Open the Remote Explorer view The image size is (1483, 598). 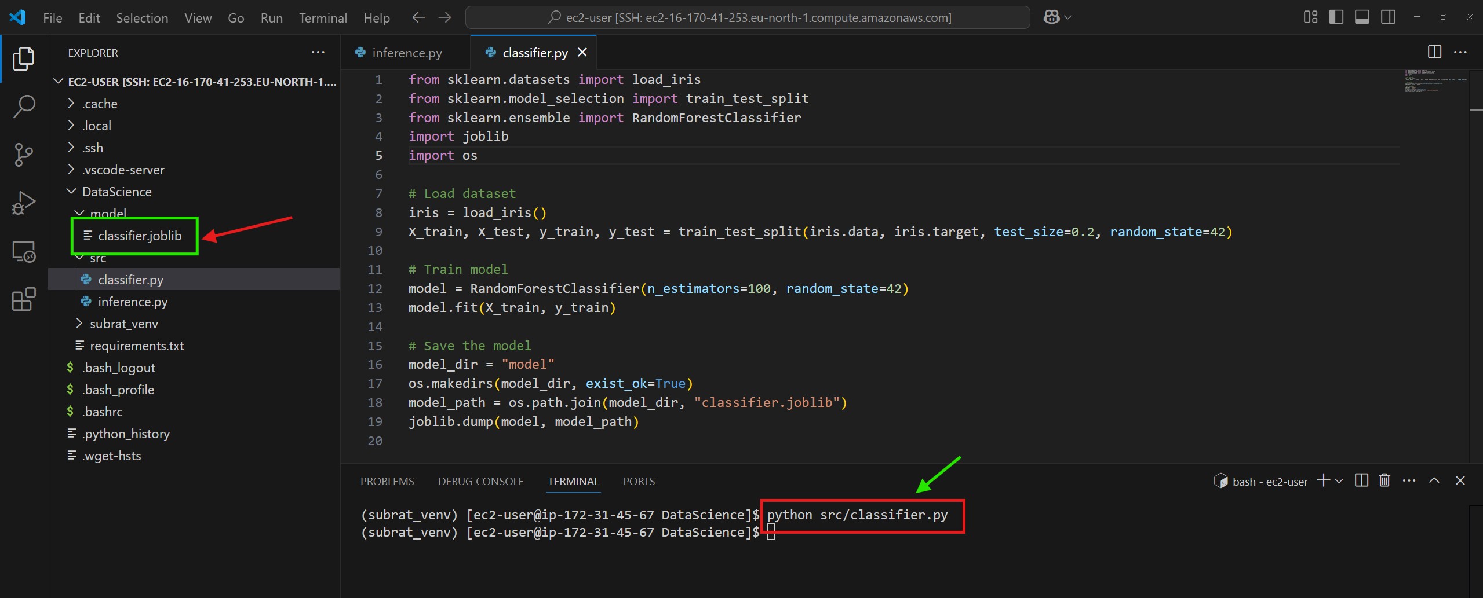[x=24, y=252]
